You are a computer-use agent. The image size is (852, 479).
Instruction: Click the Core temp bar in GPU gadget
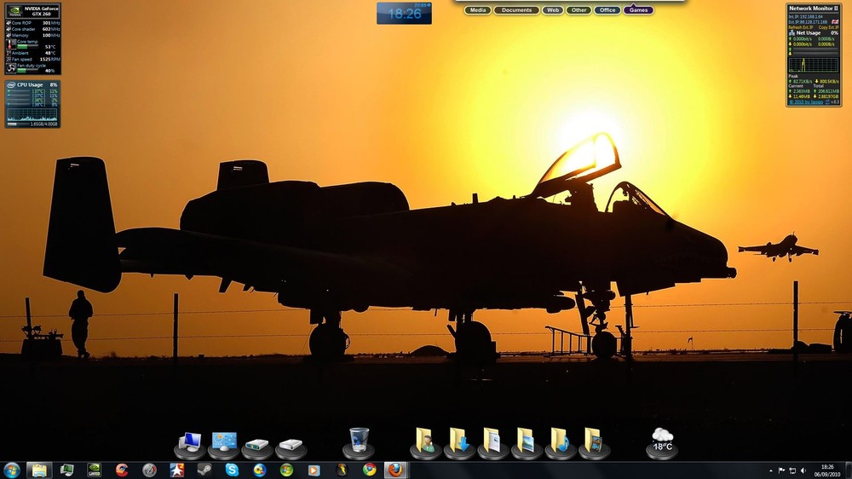click(x=26, y=46)
